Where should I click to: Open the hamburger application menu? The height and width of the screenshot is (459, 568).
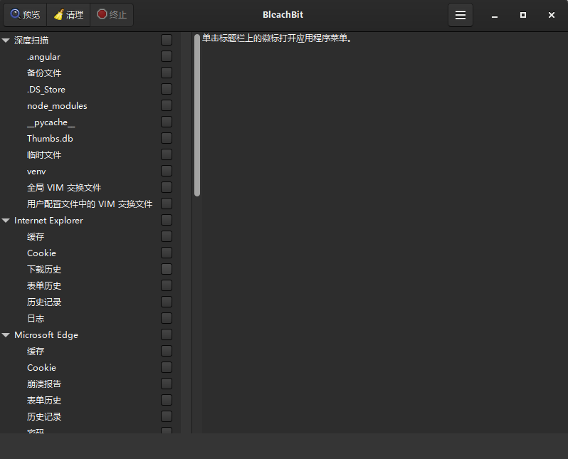[461, 15]
